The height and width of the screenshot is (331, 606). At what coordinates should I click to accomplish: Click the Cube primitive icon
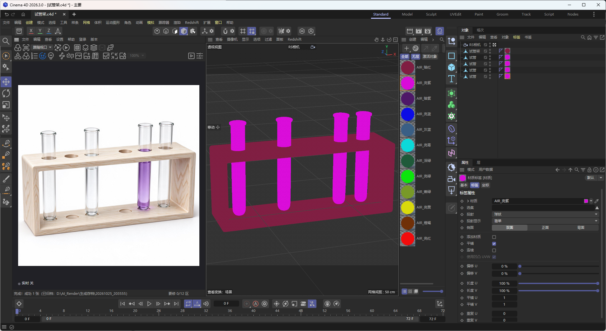[x=451, y=67]
